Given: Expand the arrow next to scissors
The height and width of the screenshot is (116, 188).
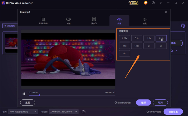Looking at the screenshot, I should pyautogui.click(x=176, y=51).
